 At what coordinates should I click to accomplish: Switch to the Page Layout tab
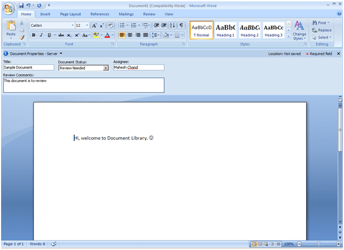click(x=70, y=14)
